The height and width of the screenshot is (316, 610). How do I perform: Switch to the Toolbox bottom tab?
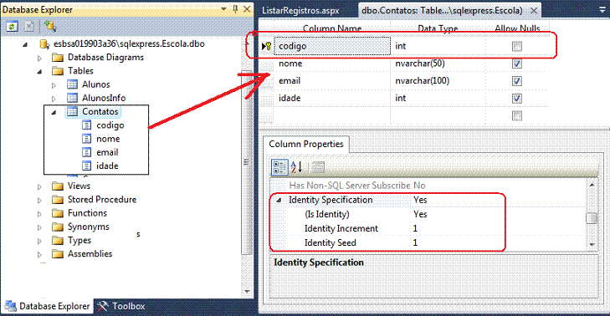[121, 306]
